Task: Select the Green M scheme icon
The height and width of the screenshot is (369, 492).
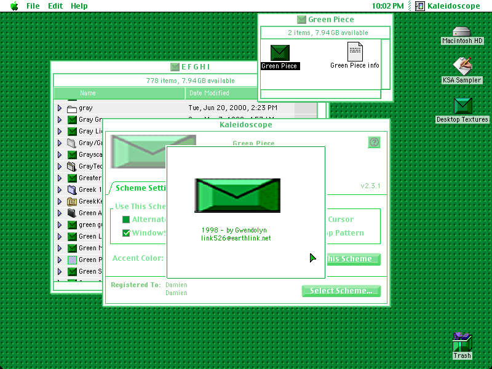Action: click(x=72, y=248)
